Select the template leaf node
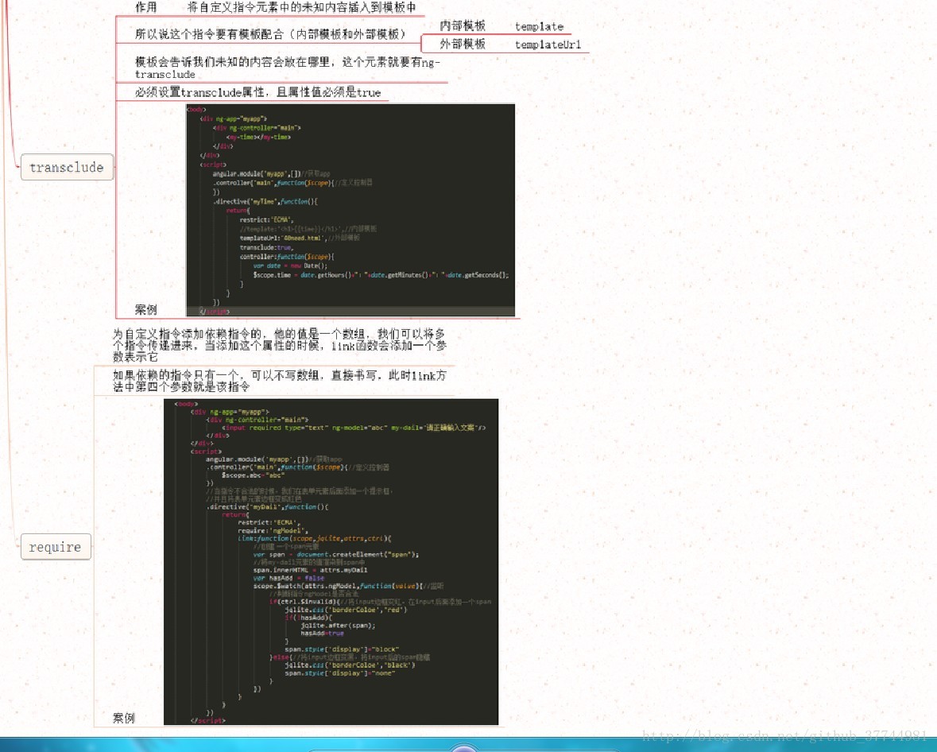The width and height of the screenshot is (937, 752). (539, 26)
